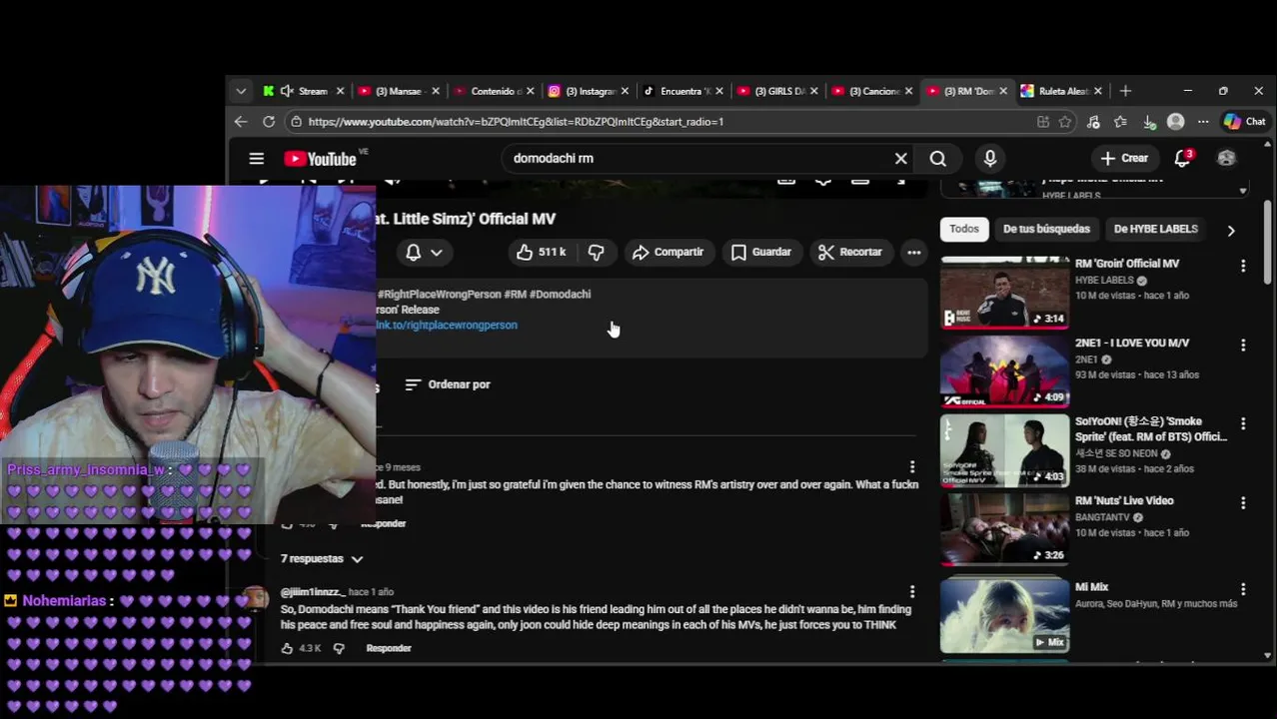Open the YouTube notifications bell
This screenshot has width=1277, height=719.
click(1183, 158)
